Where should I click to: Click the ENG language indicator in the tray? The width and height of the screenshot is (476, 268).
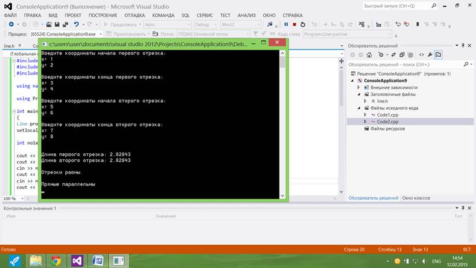pyautogui.click(x=436, y=261)
